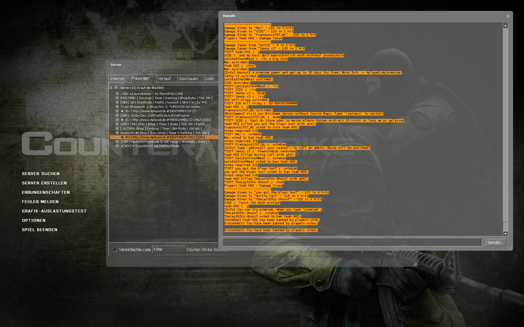Switch to the Internet tab
The width and height of the screenshot is (524, 327).
119,79
